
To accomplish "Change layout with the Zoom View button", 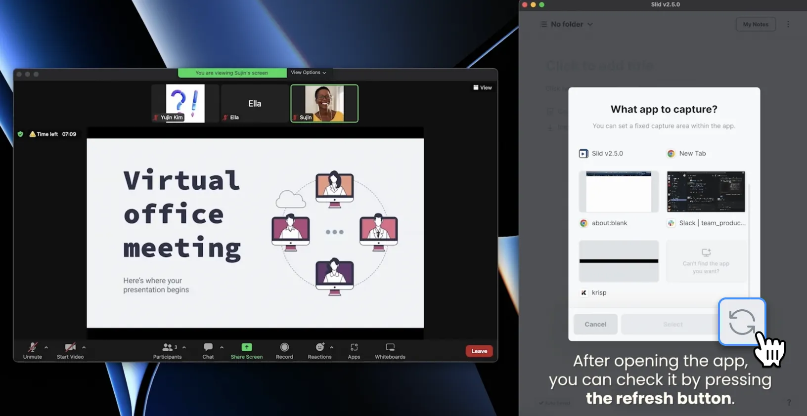I will [483, 87].
